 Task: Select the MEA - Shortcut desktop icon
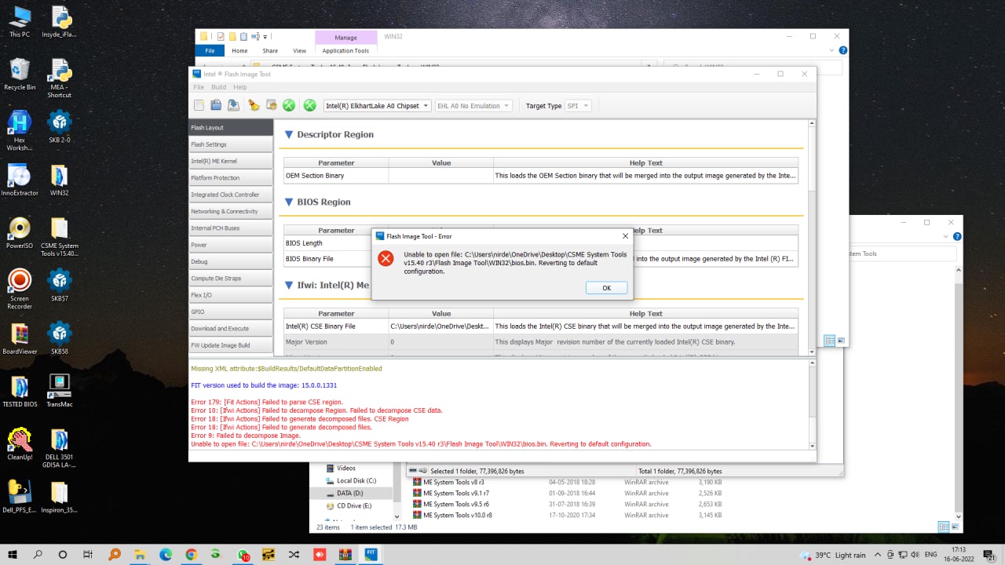(60, 78)
